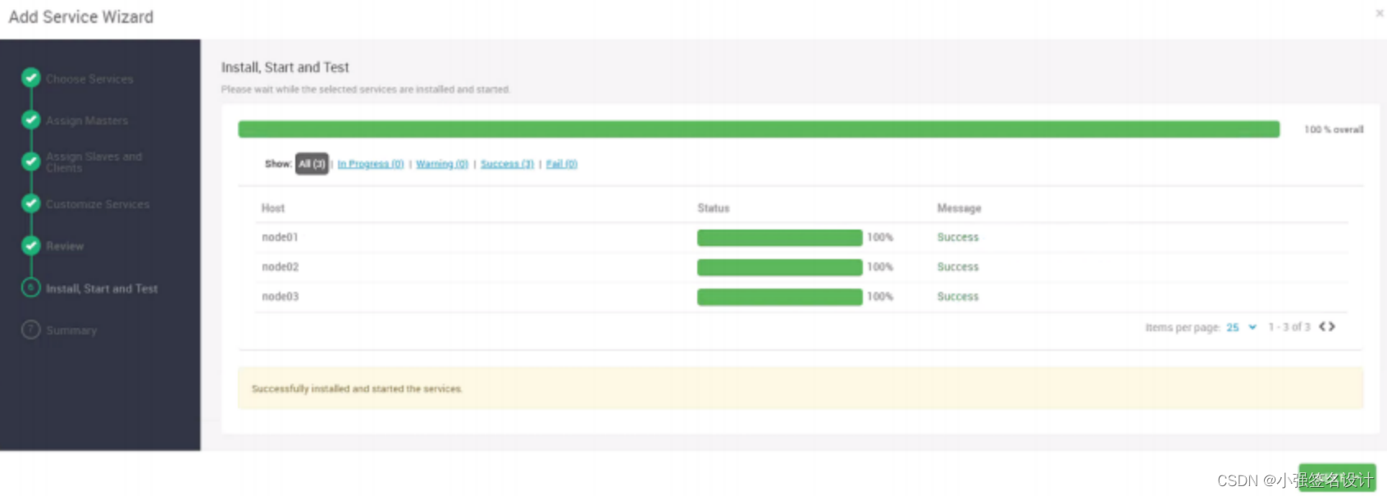Click node01 100% percentage text
The width and height of the screenshot is (1387, 496).
880,237
